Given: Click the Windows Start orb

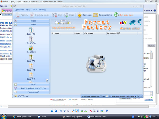Looking at the screenshot, I should tap(4, 117).
